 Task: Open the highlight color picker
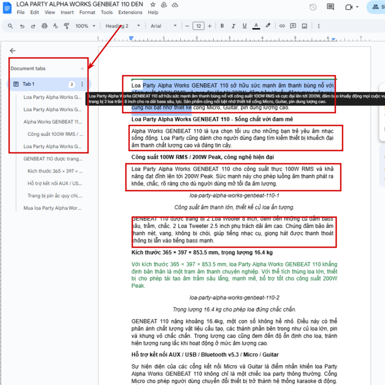268,26
